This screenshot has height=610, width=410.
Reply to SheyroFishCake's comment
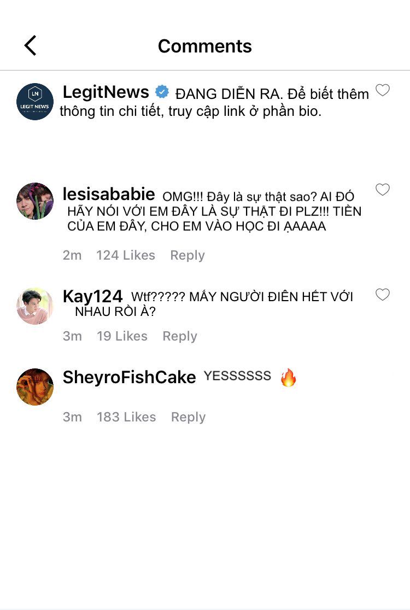coord(188,417)
